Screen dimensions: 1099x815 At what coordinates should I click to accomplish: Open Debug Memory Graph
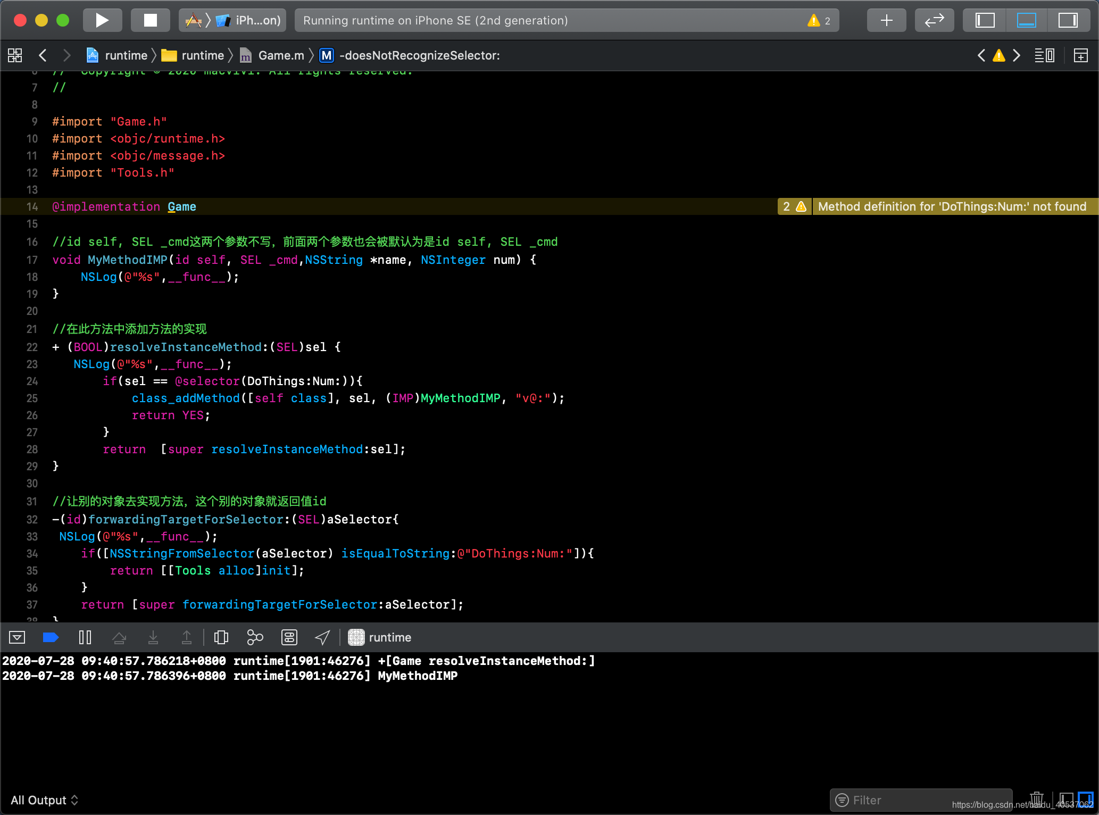[255, 637]
